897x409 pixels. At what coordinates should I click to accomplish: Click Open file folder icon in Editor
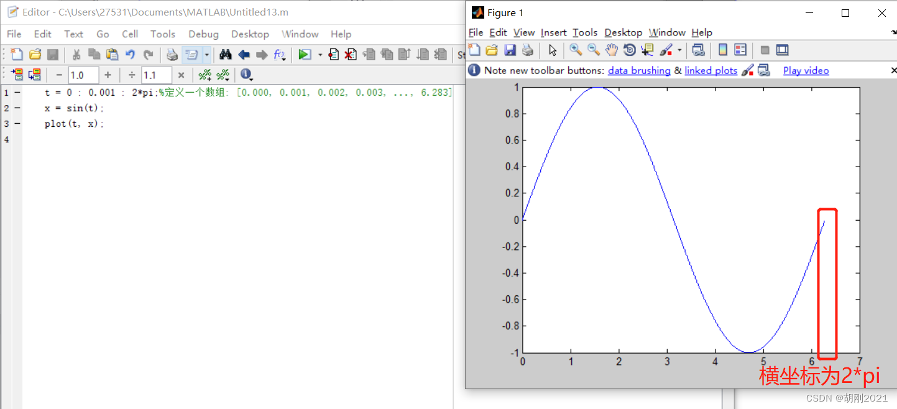(x=35, y=55)
